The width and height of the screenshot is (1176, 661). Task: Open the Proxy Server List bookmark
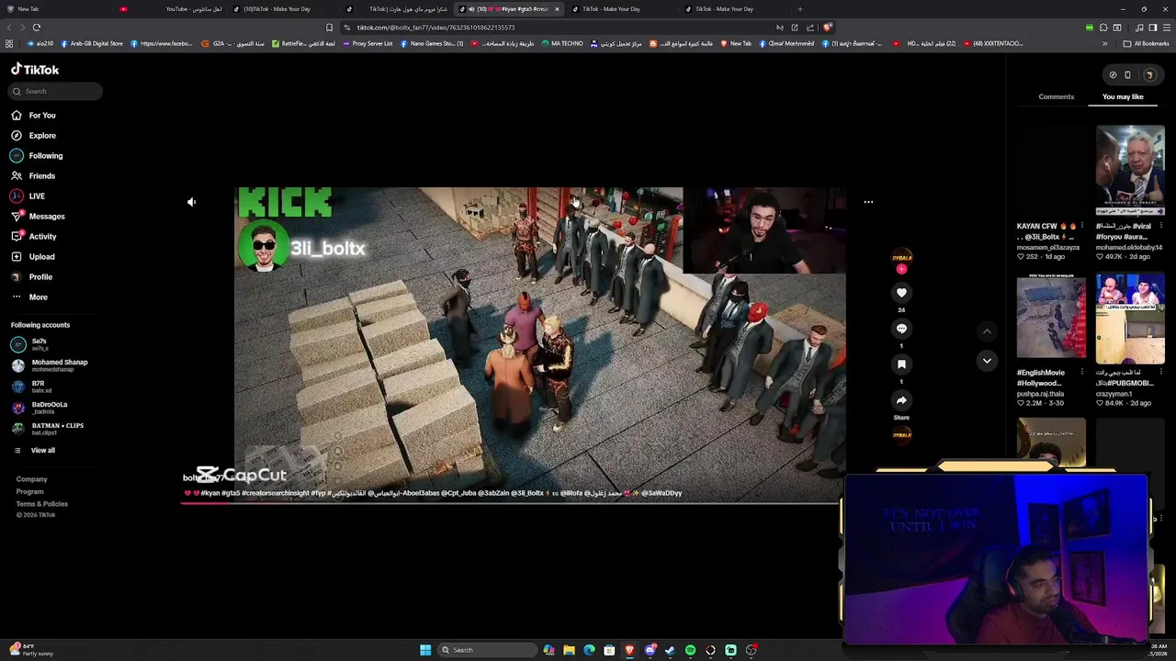(367, 43)
